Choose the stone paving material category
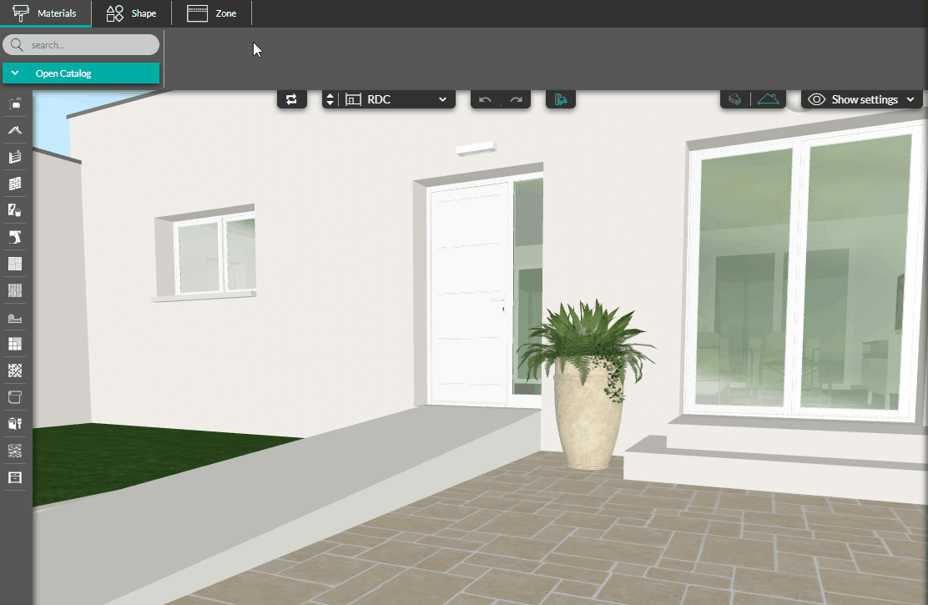Viewport: 928px width, 605px height. pyautogui.click(x=15, y=451)
